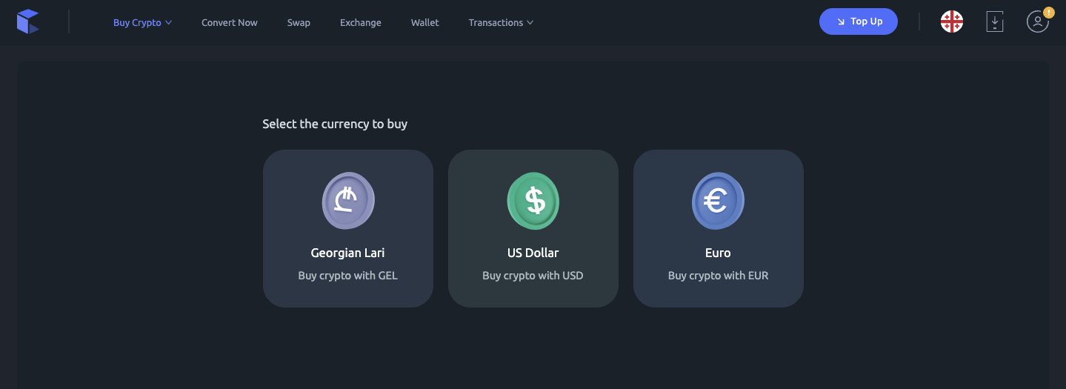
Task: Expand the Buy Crypto dropdown
Action: pyautogui.click(x=142, y=23)
